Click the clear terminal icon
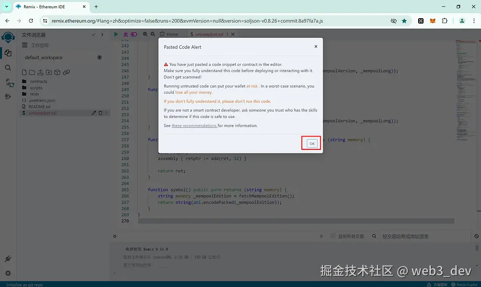Screen dimensions: 481x287 coord(477,236)
